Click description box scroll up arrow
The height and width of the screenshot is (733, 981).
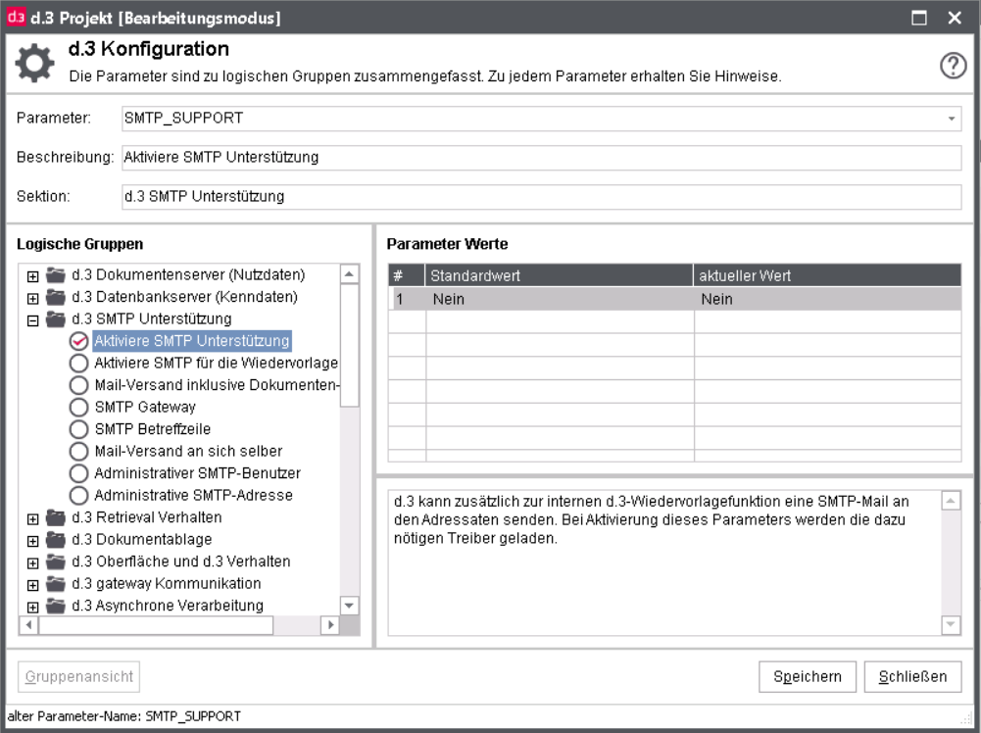951,501
